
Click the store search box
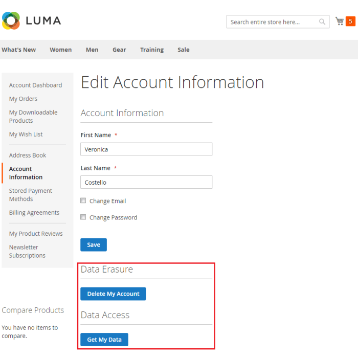(x=272, y=22)
